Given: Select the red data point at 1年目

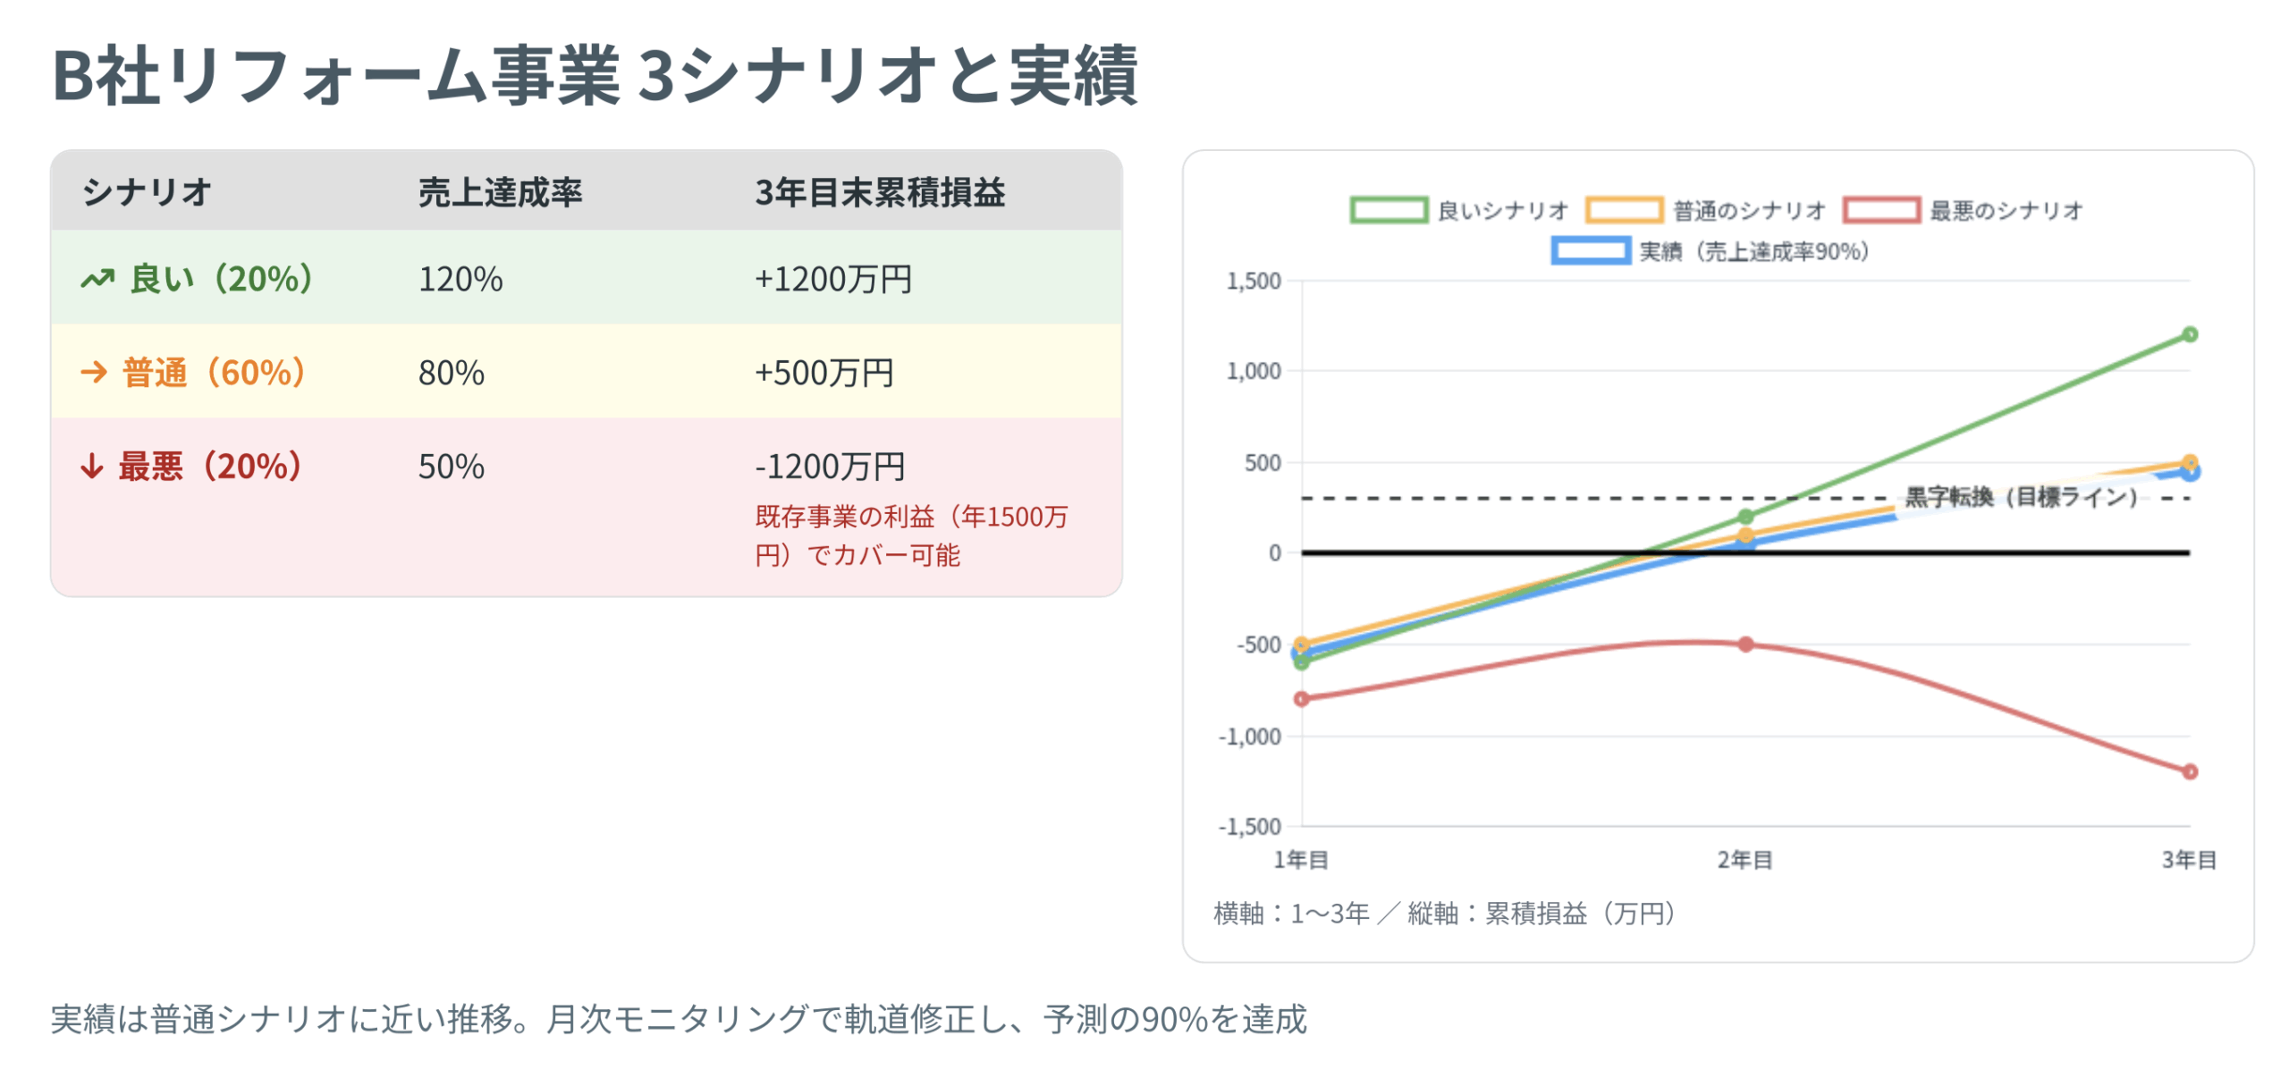Looking at the screenshot, I should pos(1302,699).
